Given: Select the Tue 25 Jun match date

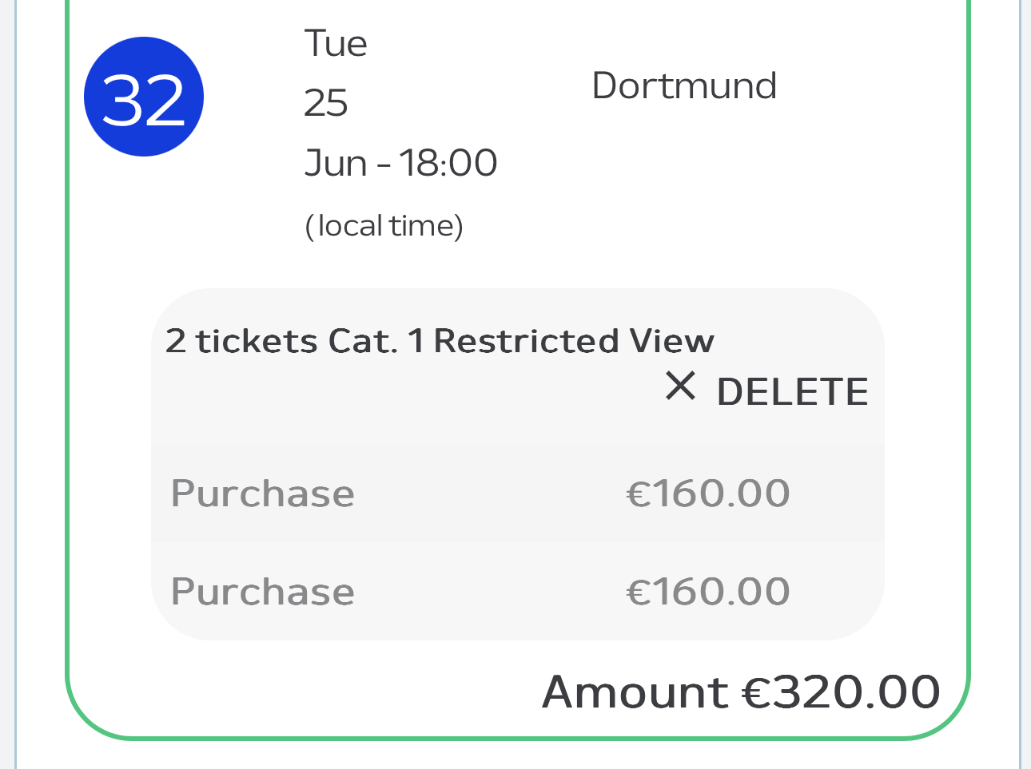Looking at the screenshot, I should (400, 103).
